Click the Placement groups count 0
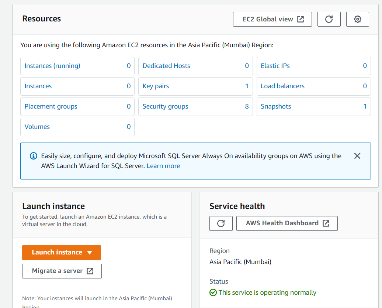 click(x=129, y=106)
